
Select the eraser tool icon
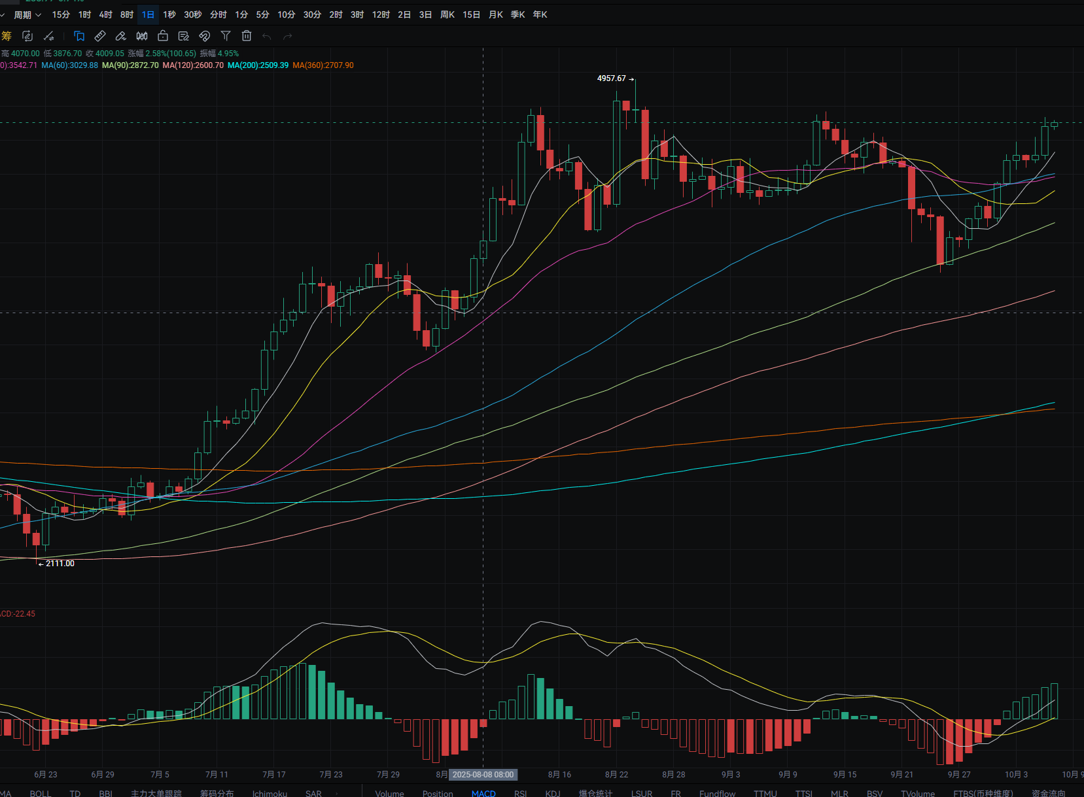click(x=121, y=36)
